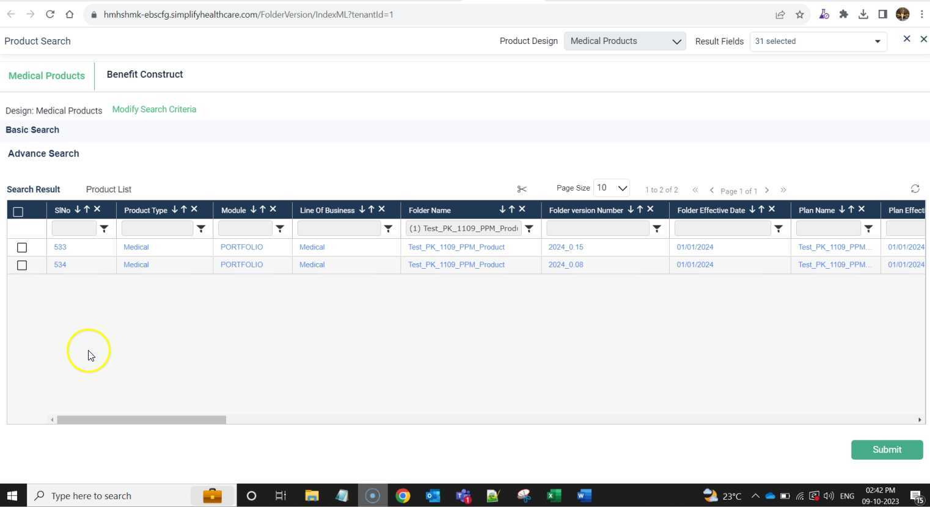Click the refresh icon above the results grid
Screen dimensions: 930x507
pos(915,189)
